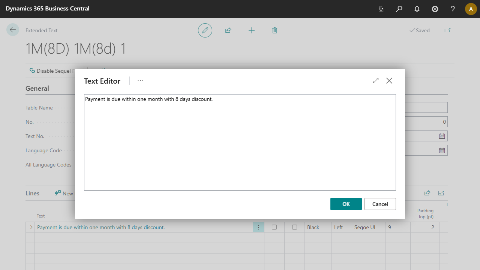Click the help question mark icon
The height and width of the screenshot is (270, 480).
(453, 9)
